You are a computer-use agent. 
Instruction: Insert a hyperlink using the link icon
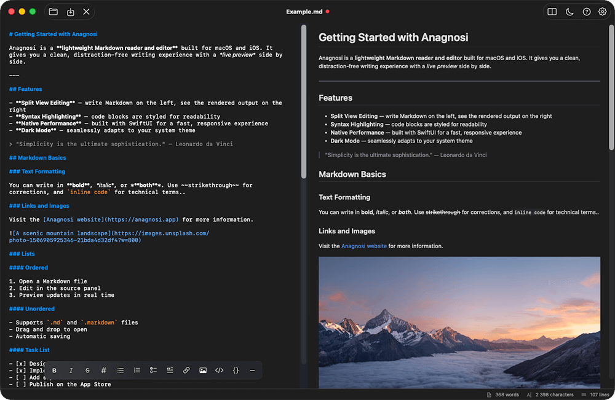click(x=186, y=370)
